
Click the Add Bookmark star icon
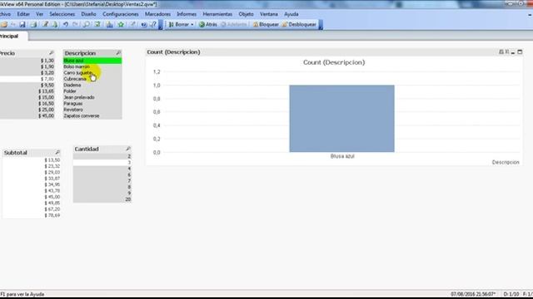121,24
